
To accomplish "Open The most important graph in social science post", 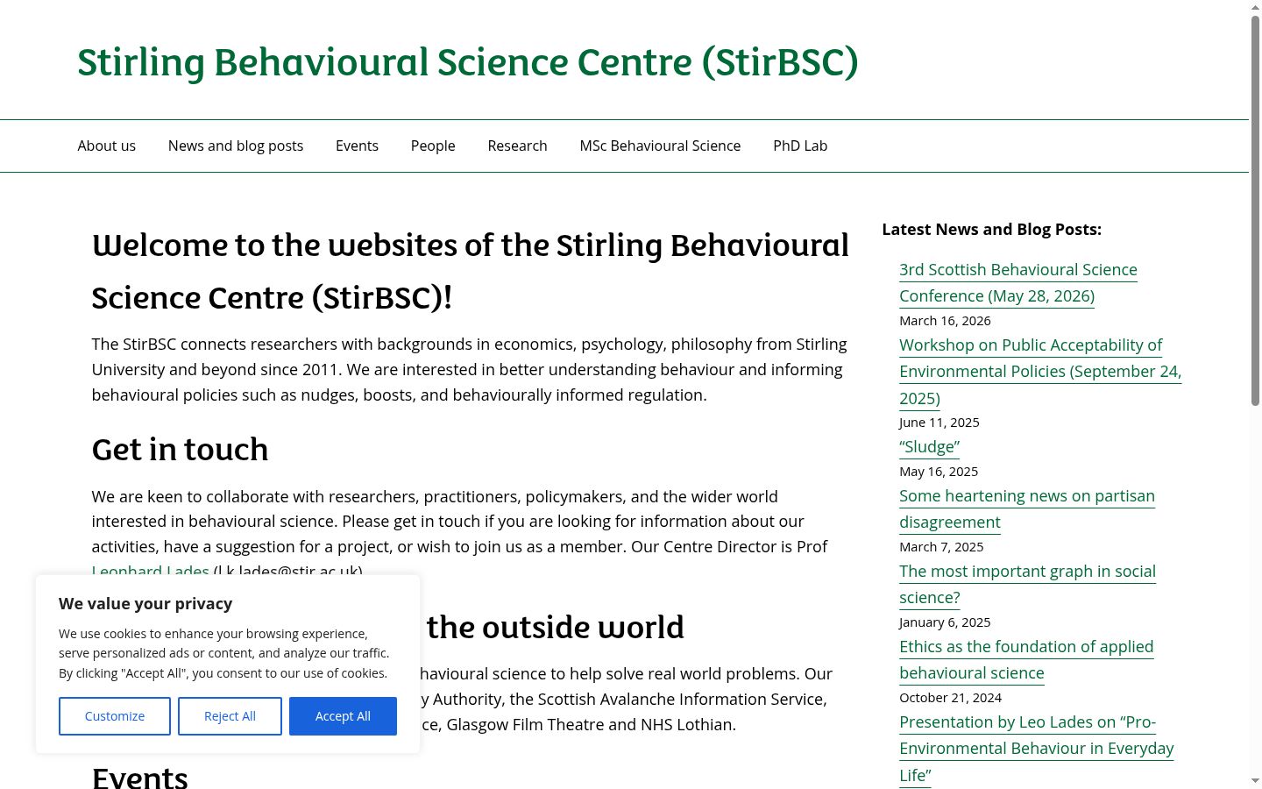I will (1027, 584).
